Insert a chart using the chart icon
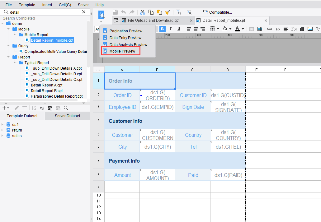Screen dimensions: 321x222 302,29
